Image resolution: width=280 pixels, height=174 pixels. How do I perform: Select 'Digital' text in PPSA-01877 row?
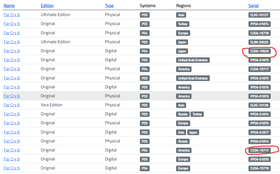(111, 132)
